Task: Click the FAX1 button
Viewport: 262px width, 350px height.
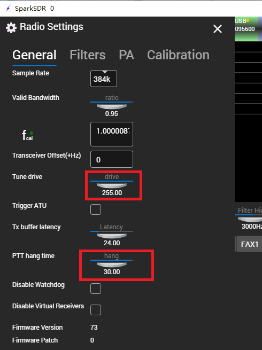Action: click(249, 244)
